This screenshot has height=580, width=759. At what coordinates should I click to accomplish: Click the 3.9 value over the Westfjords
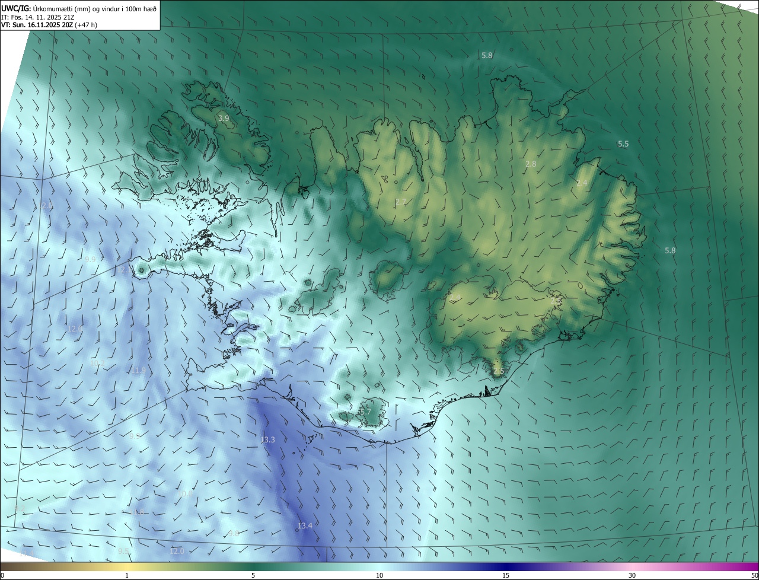(224, 119)
